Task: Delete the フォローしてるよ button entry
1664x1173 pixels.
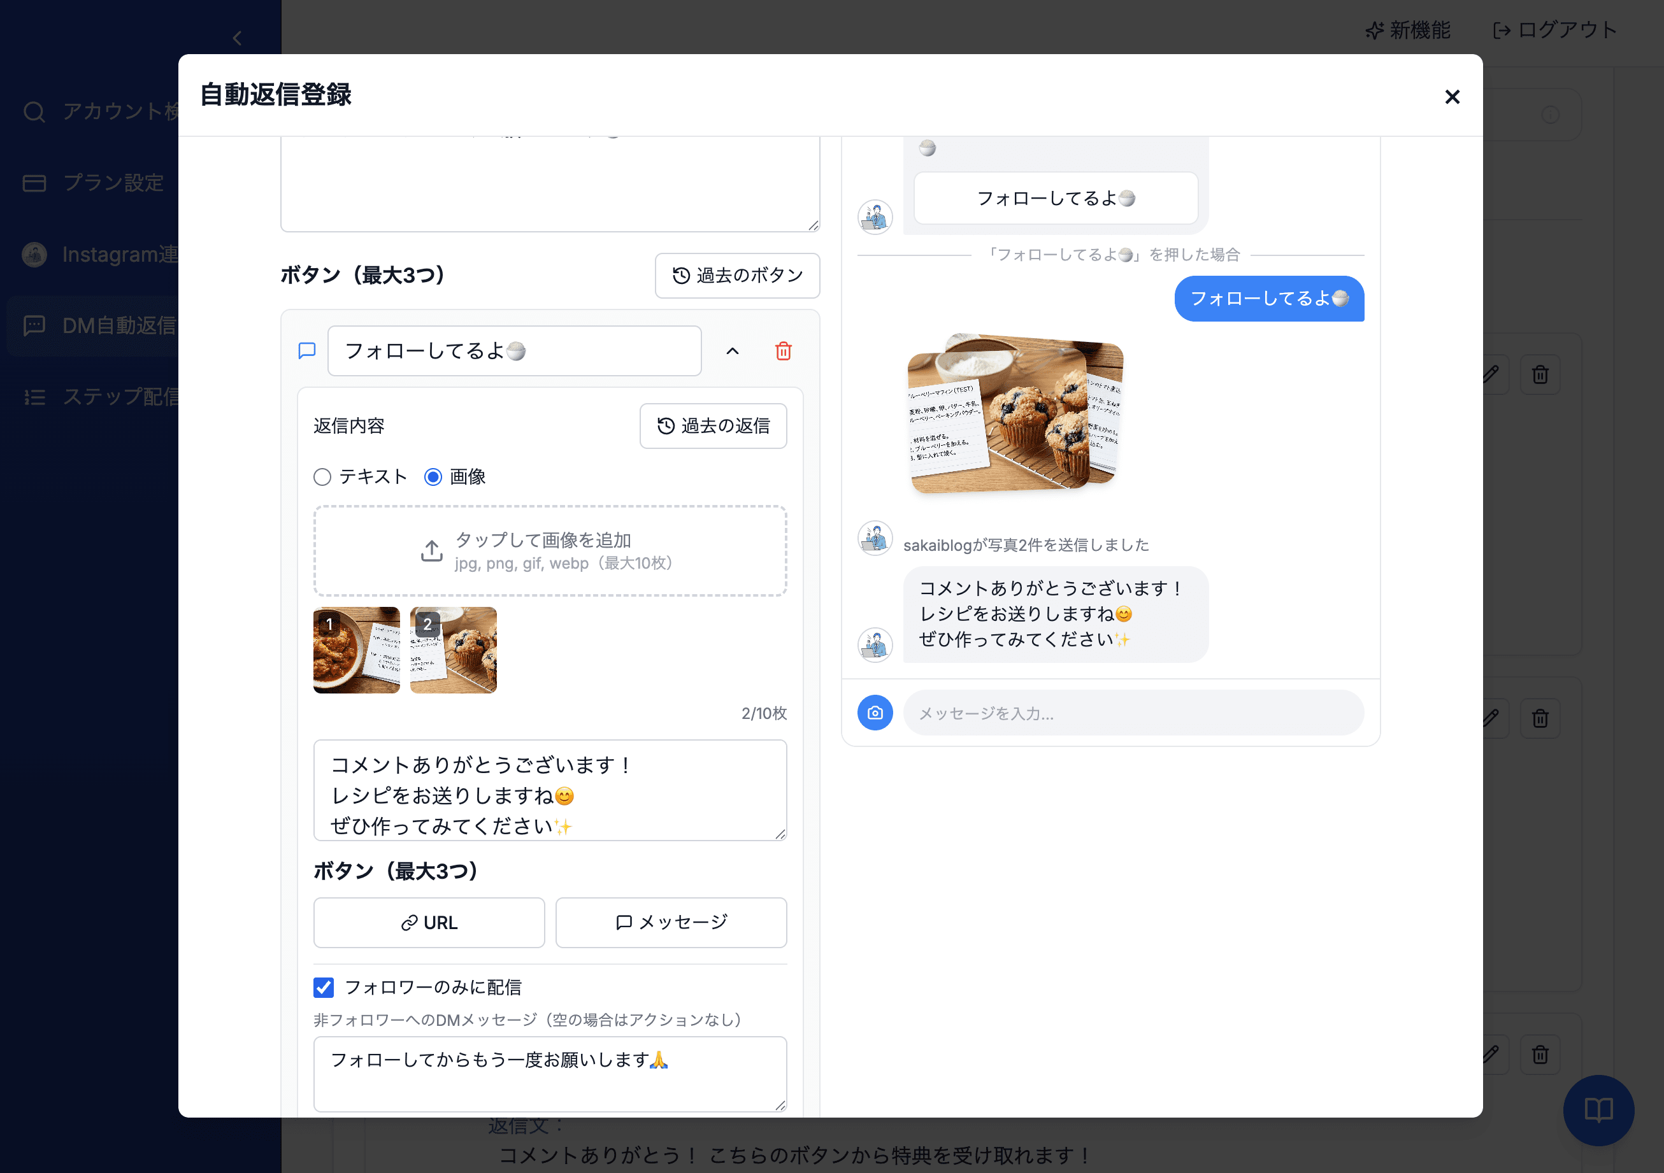Action: click(x=784, y=352)
